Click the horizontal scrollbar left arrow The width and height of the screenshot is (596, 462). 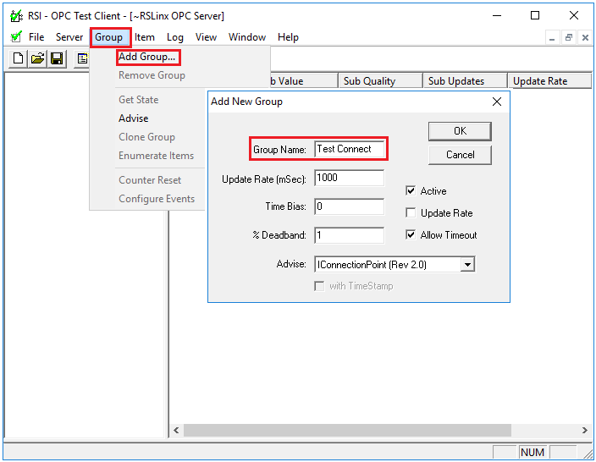pos(176,430)
